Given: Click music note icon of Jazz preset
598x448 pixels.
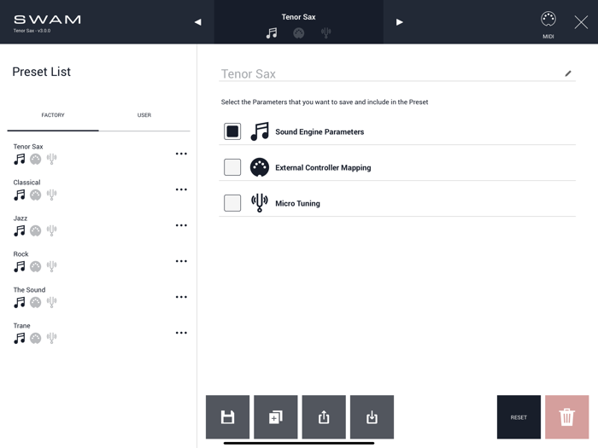Looking at the screenshot, I should click(x=20, y=231).
